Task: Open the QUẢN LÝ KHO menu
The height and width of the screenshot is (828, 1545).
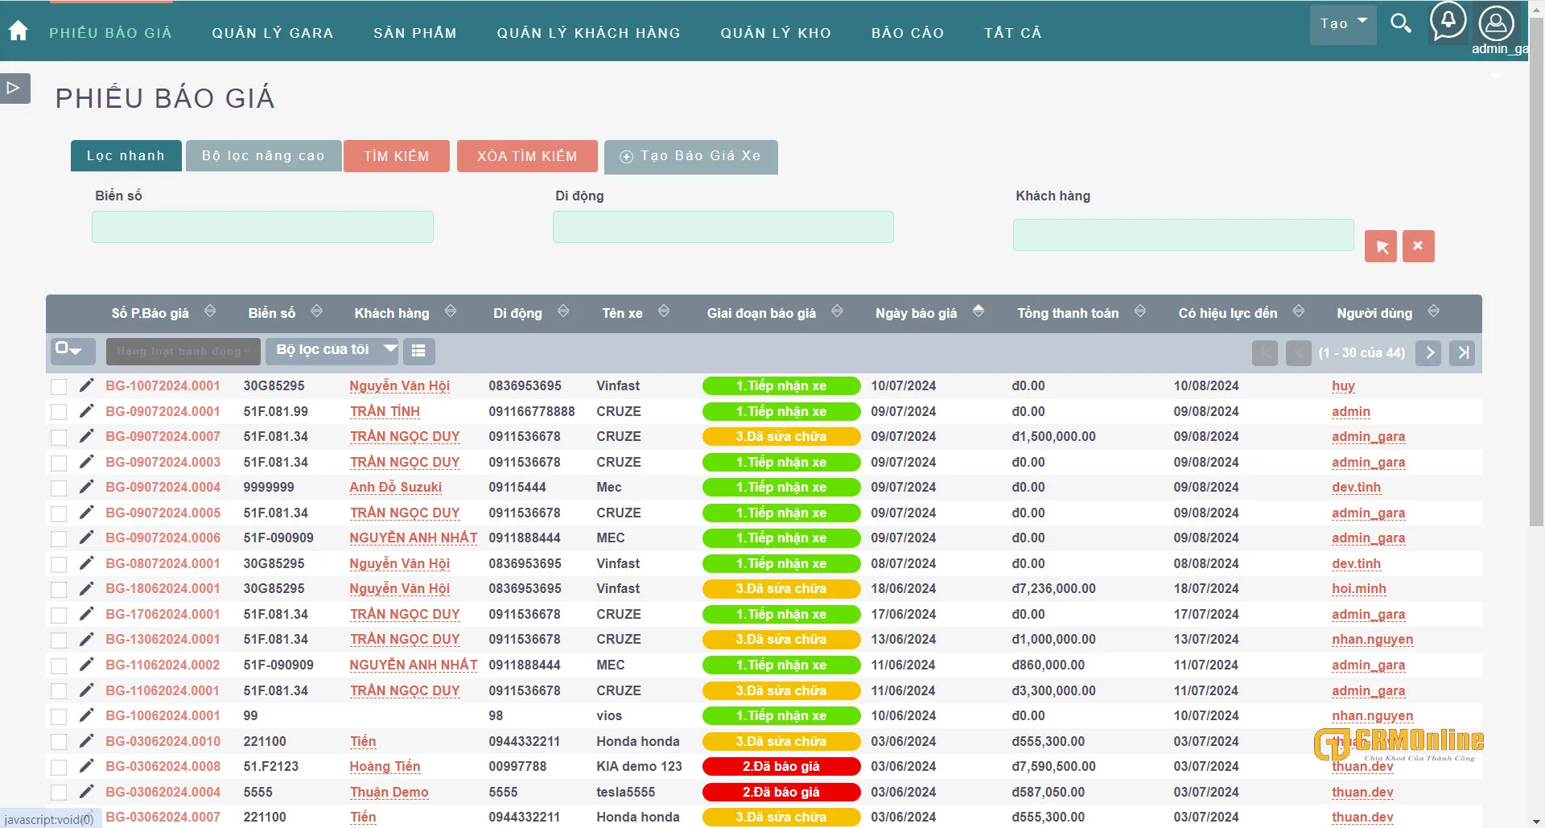Action: coord(775,33)
